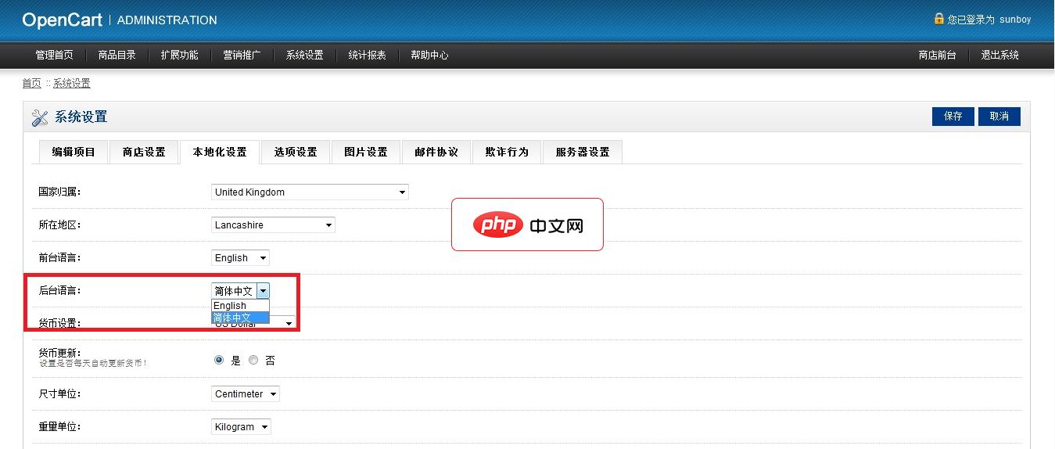This screenshot has height=449, width=1055.
Task: Open the 管理首页 menu
Action: click(x=54, y=56)
